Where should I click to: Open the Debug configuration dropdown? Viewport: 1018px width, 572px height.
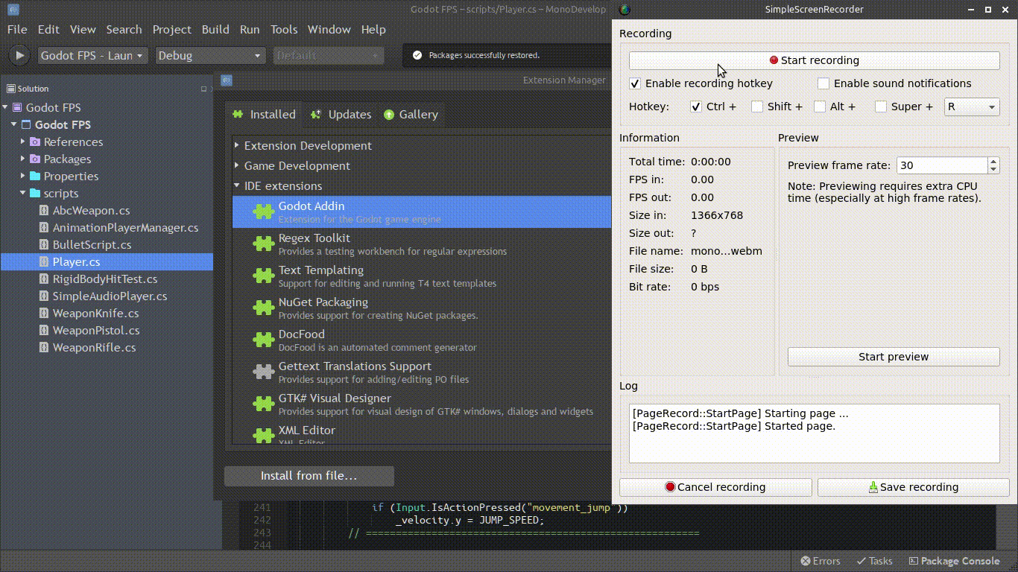pos(210,55)
